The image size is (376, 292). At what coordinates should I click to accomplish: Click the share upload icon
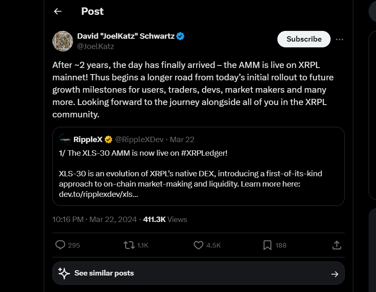(x=337, y=245)
